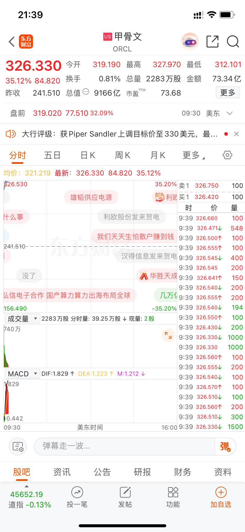The width and height of the screenshot is (245, 532).
Task: Tap the 盘前 319.020 pre-market quote
Action: click(62, 113)
